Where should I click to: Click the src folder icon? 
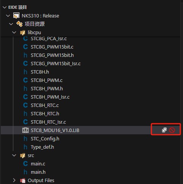[22, 156]
